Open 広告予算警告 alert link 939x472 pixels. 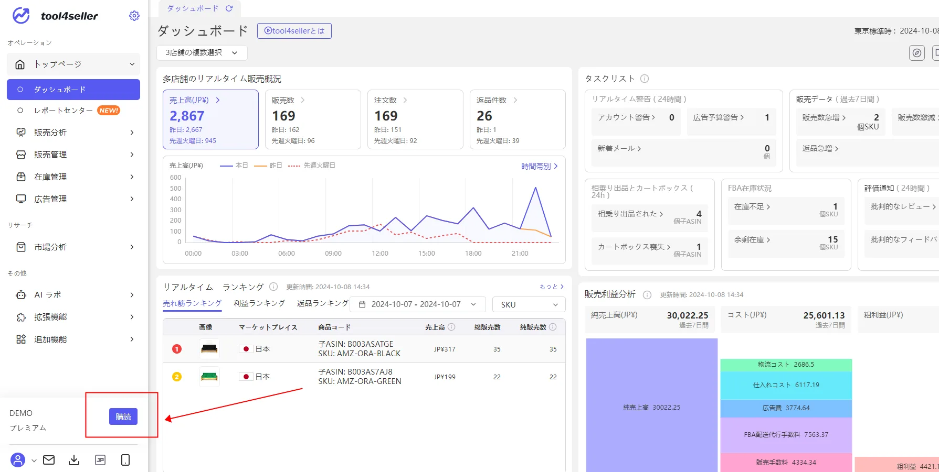719,117
